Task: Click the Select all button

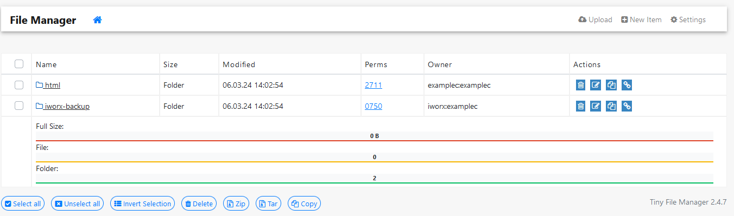Action: (23, 204)
